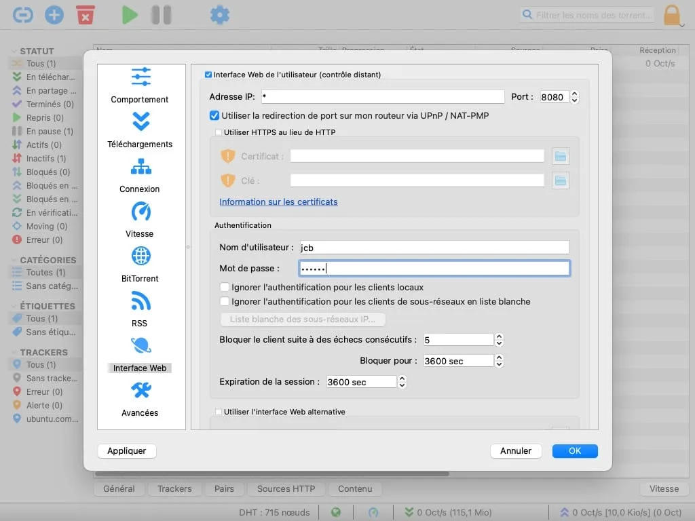Image resolution: width=695 pixels, height=521 pixels.
Task: Select Erreur (0) under STATUT
Action: click(38, 239)
